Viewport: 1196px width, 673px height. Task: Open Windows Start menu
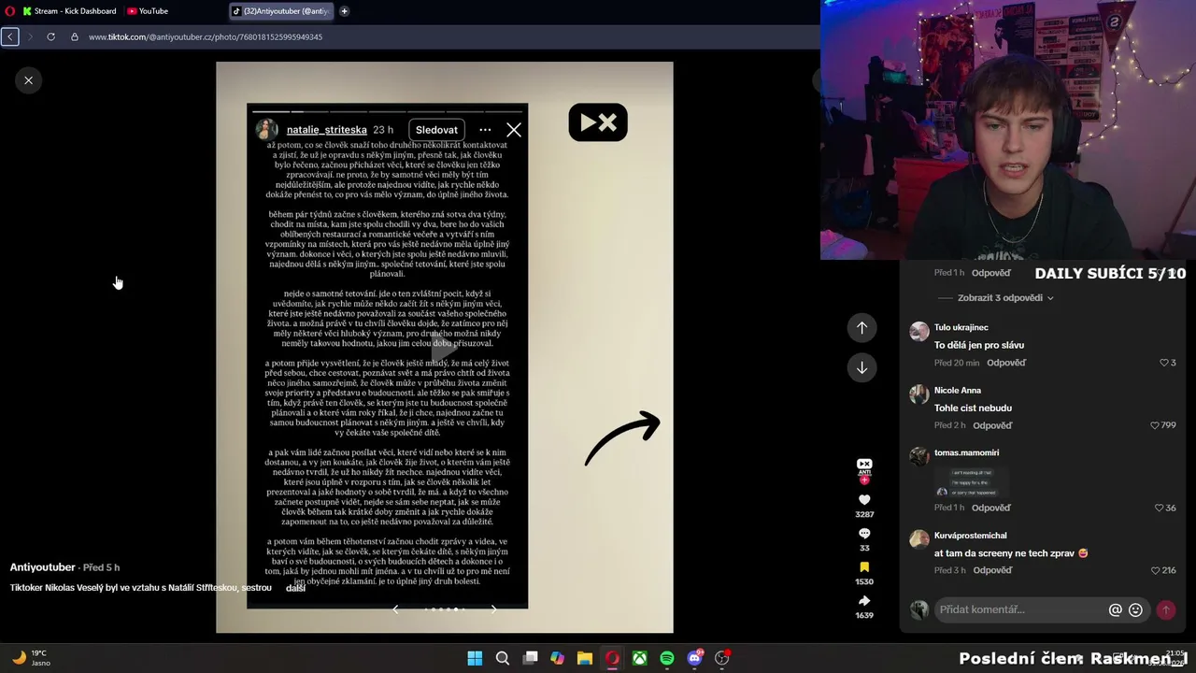point(475,658)
